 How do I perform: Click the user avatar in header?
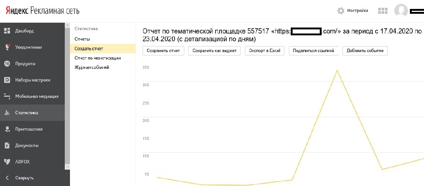pos(401,11)
